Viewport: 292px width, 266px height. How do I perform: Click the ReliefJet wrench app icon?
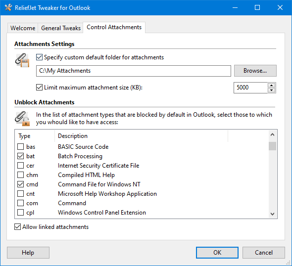(8, 7)
